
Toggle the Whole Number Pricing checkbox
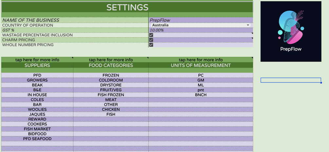point(151,45)
